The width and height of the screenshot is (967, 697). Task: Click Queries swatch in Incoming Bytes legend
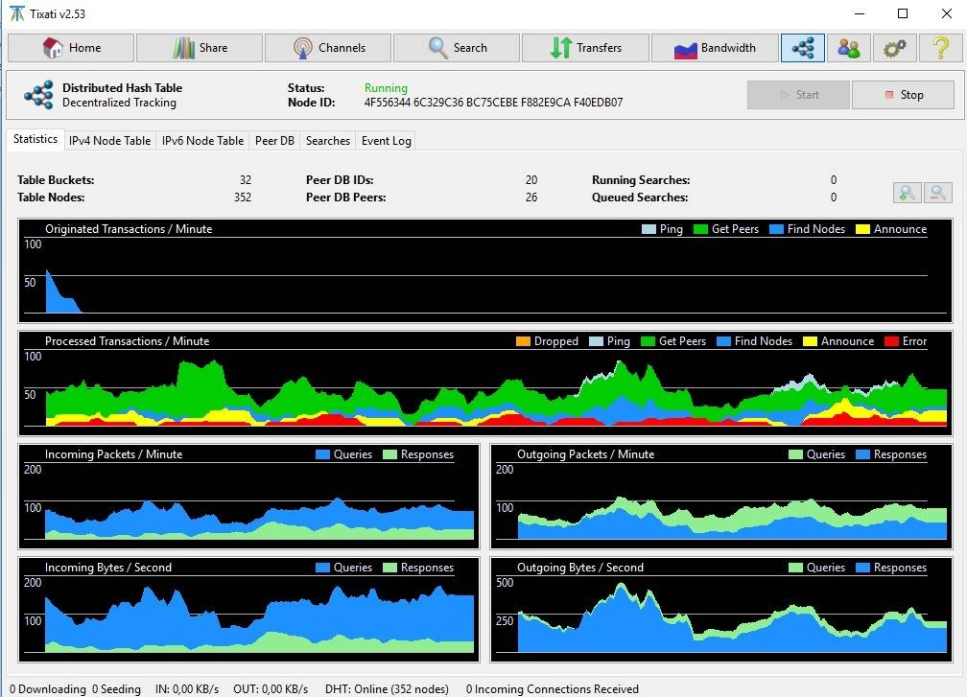(x=322, y=569)
